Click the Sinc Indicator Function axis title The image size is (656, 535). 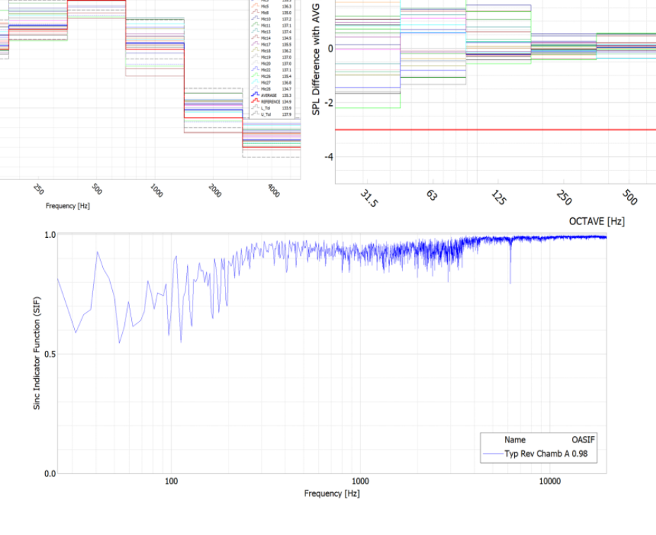tap(37, 353)
